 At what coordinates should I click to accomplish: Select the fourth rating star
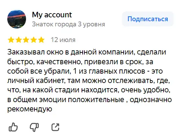pos(34,40)
